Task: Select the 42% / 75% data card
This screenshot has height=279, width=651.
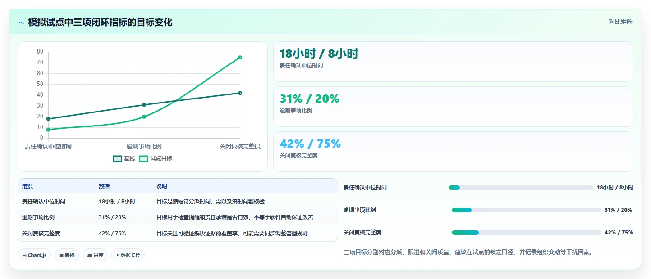Action: coord(453,152)
